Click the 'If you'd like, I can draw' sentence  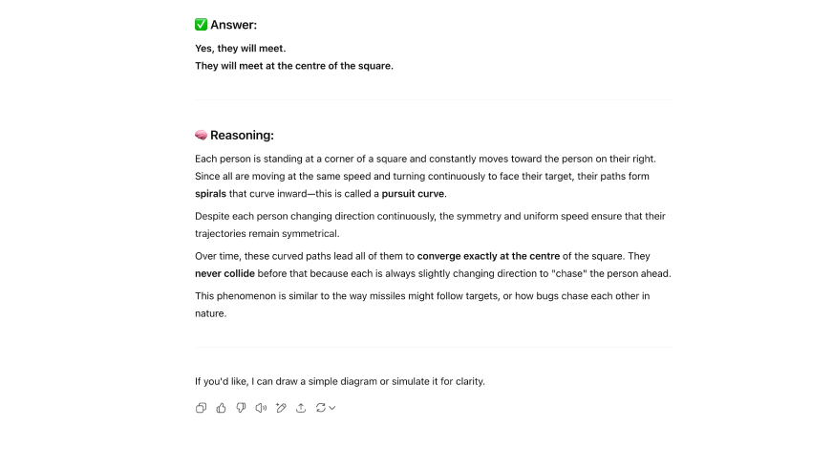click(340, 381)
